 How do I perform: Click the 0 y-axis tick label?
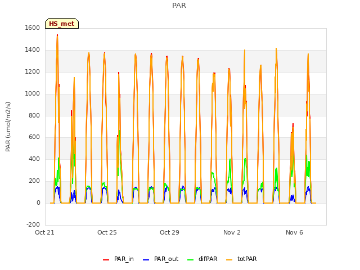pos(38,203)
